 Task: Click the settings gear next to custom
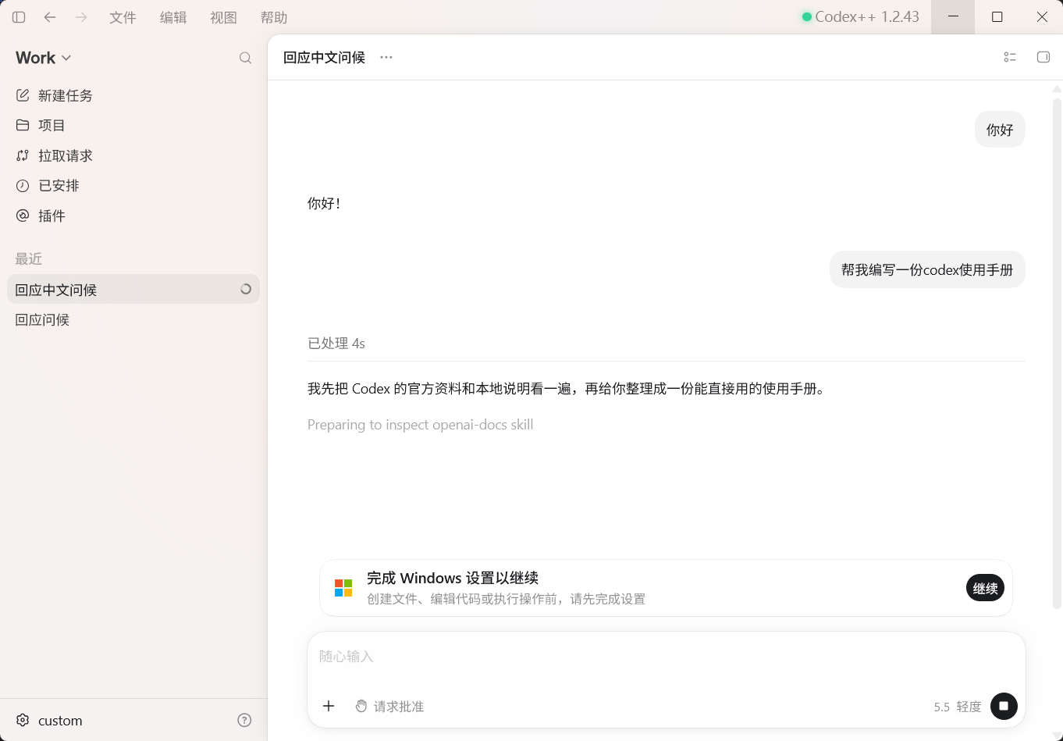pos(23,720)
